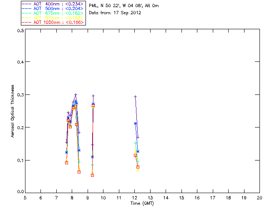Image resolution: width=267 pixels, height=214 pixels.
Task: Click the highest purple plus marker near 8 GMT
Action: click(76, 95)
